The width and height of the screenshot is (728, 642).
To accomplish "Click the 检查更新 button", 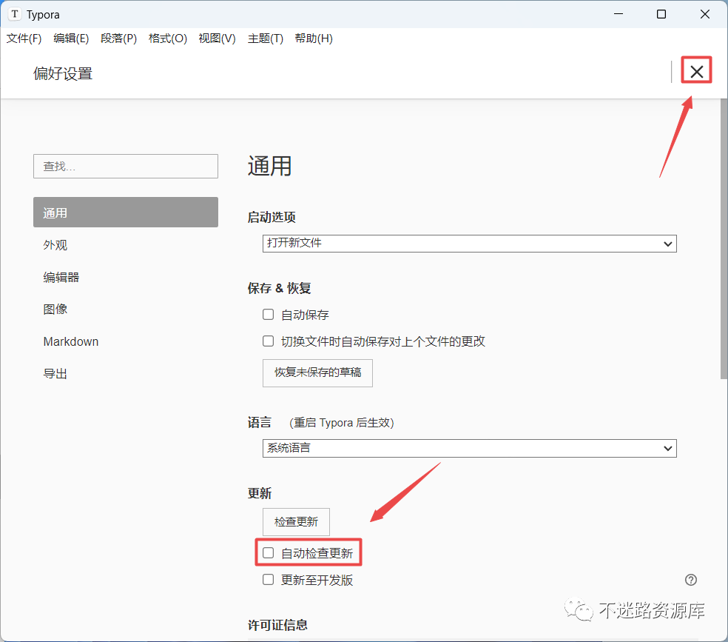I will (296, 522).
